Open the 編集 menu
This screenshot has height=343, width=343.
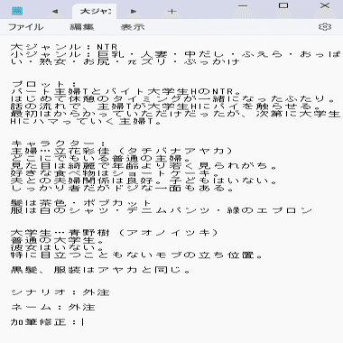pyautogui.click(x=81, y=27)
